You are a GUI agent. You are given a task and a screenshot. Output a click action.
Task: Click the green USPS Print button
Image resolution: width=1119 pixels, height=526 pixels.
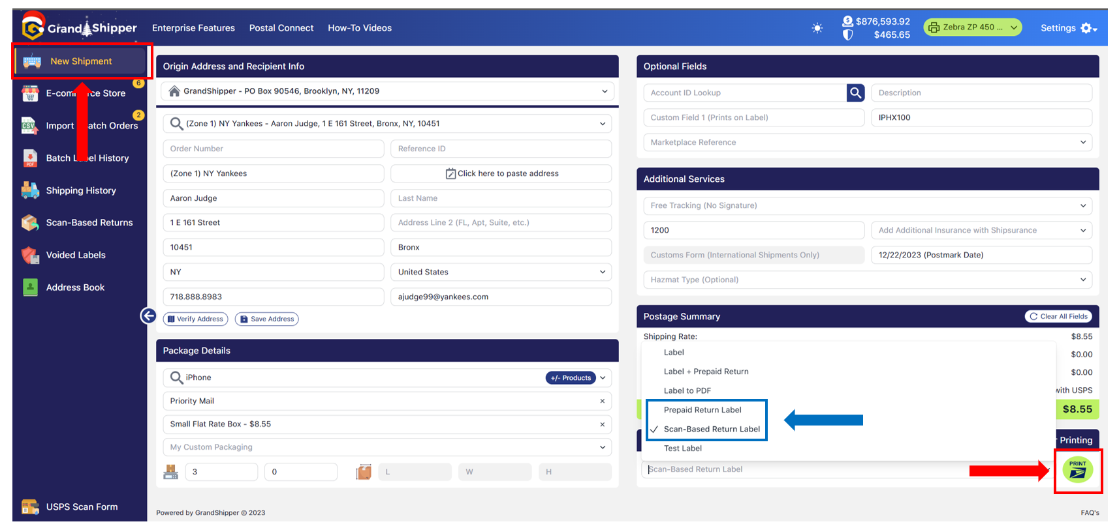pos(1077,469)
